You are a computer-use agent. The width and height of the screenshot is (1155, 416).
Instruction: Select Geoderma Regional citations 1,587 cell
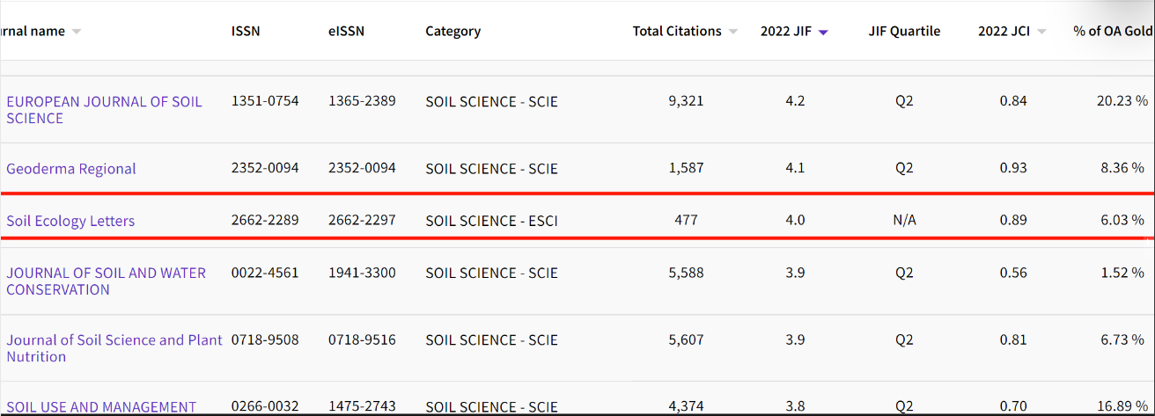[x=686, y=168]
